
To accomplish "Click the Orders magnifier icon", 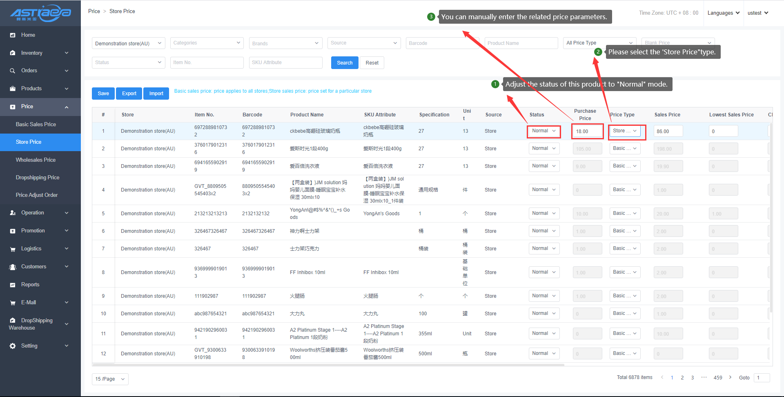I will (x=13, y=71).
